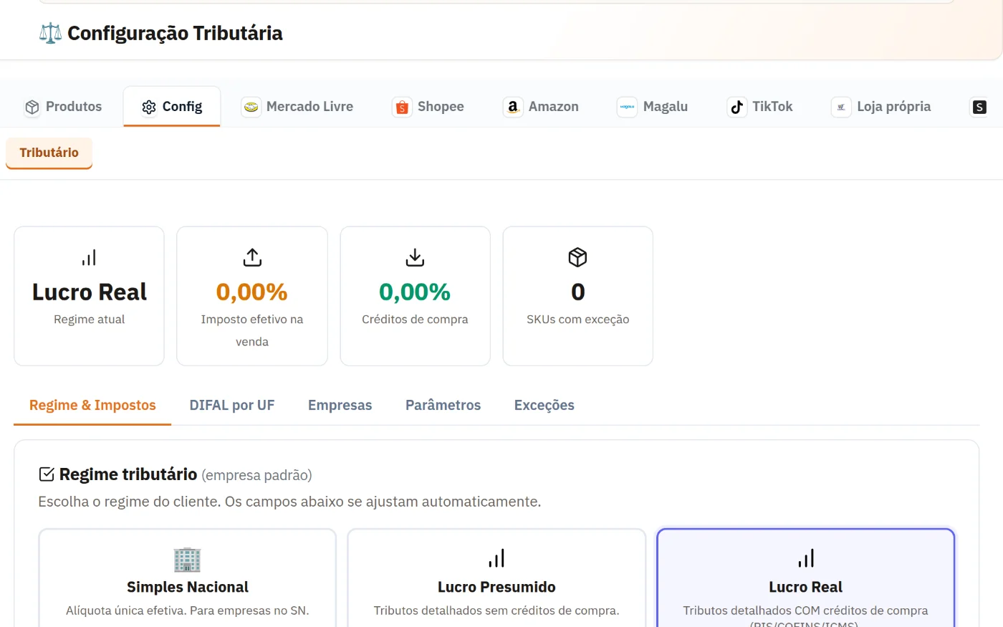Open the Shopee channel tab
The image size is (1003, 627).
tap(428, 107)
